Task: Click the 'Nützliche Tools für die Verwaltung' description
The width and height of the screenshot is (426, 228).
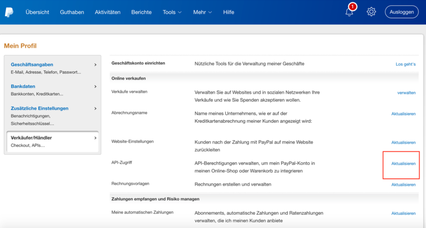Action: 250,64
